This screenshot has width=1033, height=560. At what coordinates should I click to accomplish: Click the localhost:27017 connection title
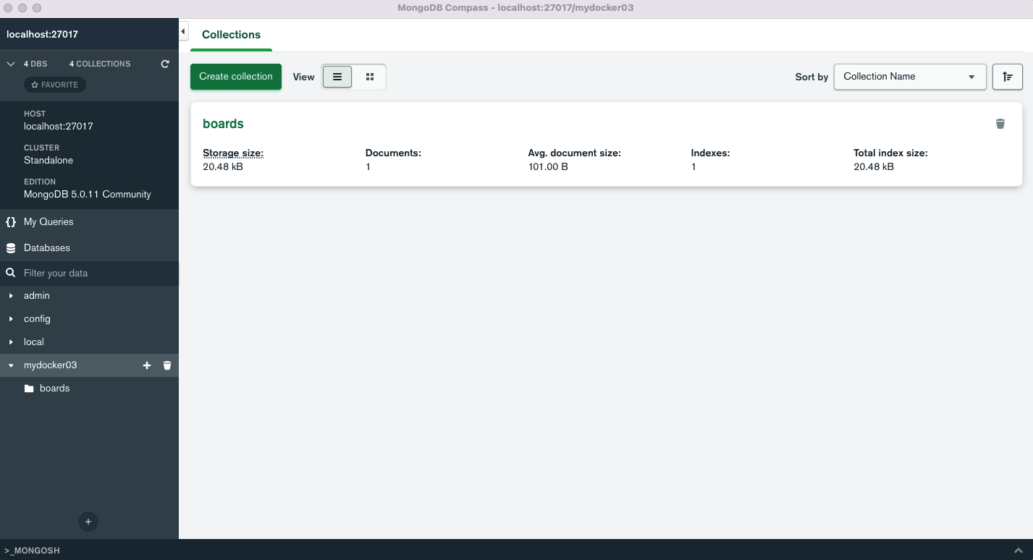point(42,34)
